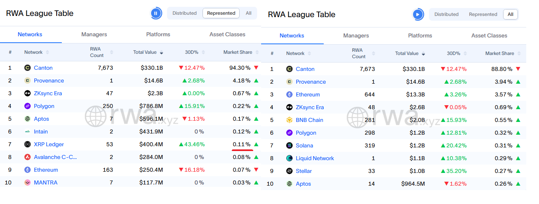Open Asset Classes tab in left table
The image size is (539, 204).
[227, 34]
